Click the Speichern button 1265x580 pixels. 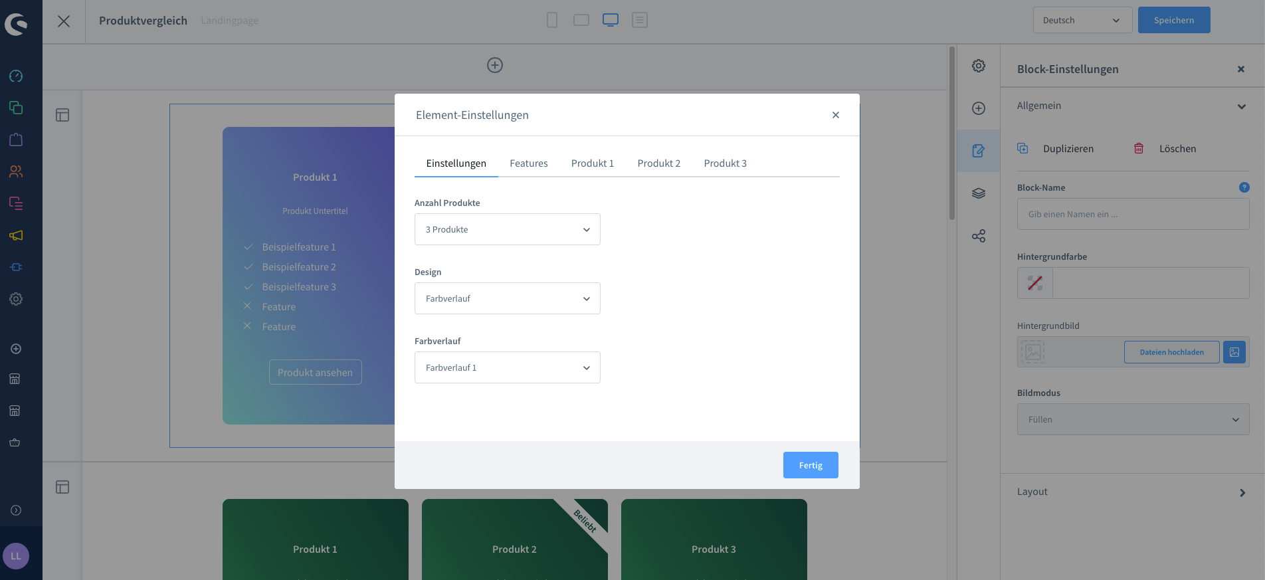(1174, 20)
